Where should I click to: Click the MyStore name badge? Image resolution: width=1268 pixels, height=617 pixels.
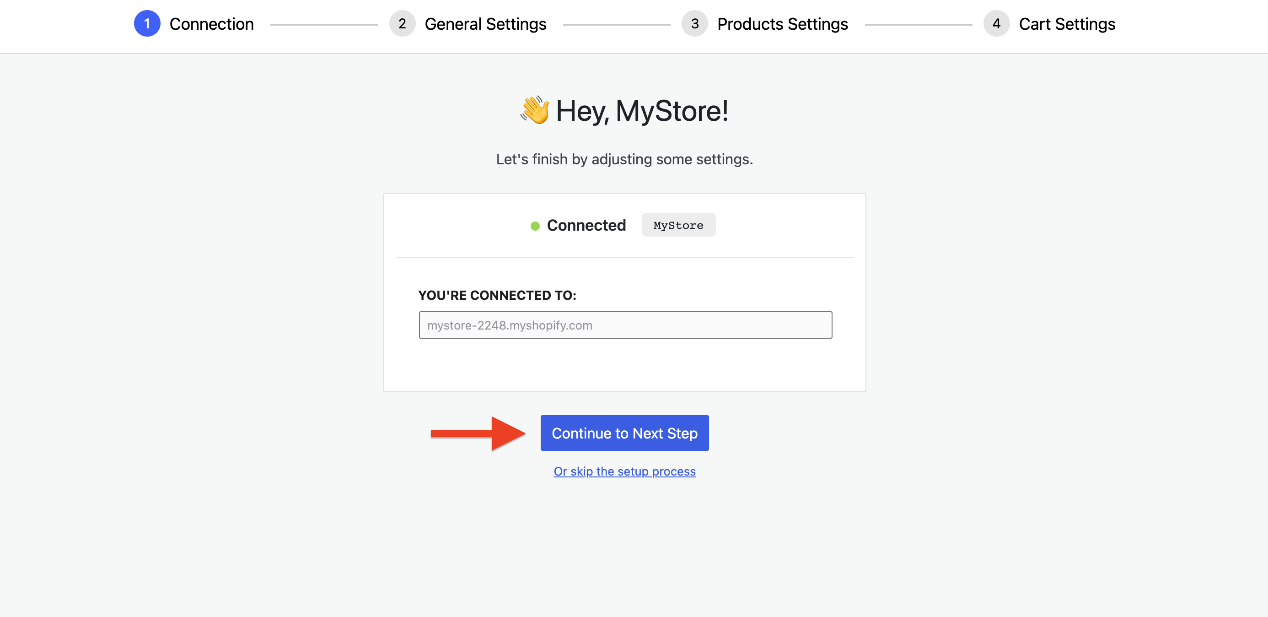point(678,225)
